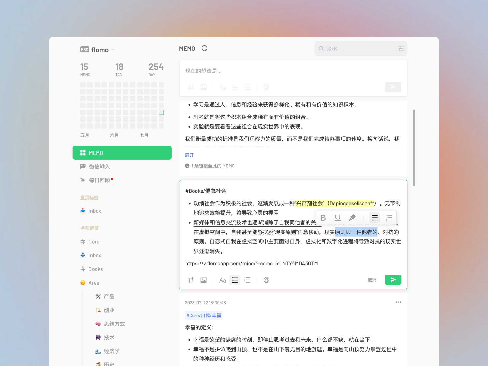Toggle bold in floating format popup
This screenshot has height=366, width=488.
pyautogui.click(x=323, y=218)
